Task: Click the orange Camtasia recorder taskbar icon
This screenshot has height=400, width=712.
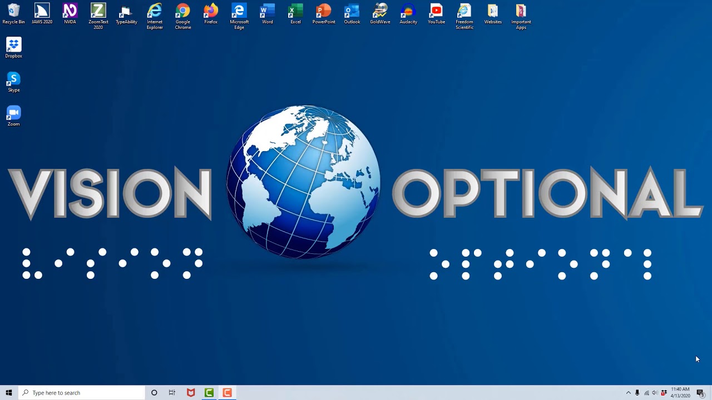Action: [227, 393]
